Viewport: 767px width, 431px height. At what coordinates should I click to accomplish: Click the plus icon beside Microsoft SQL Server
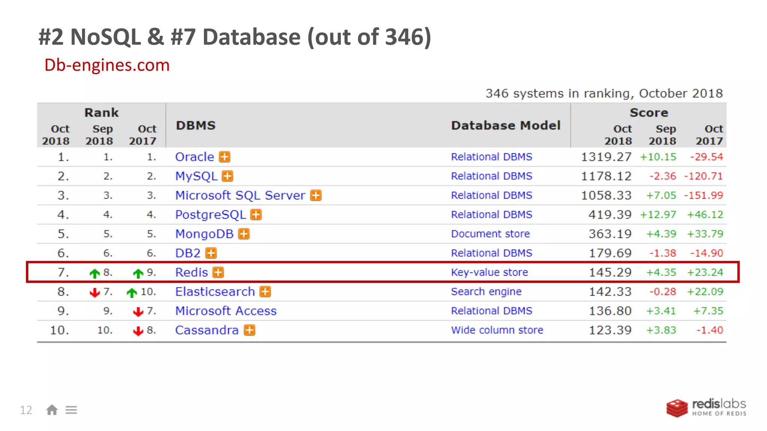pos(316,195)
